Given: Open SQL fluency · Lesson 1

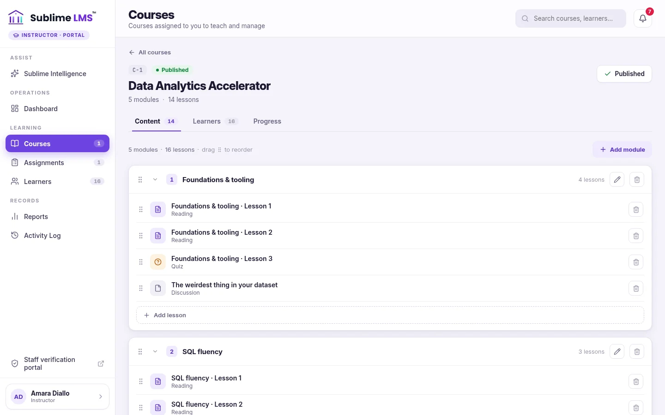Looking at the screenshot, I should 206,378.
